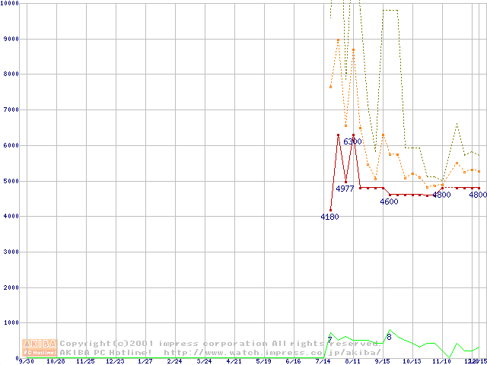
Task: Click the 4600 price label
Action: point(389,202)
